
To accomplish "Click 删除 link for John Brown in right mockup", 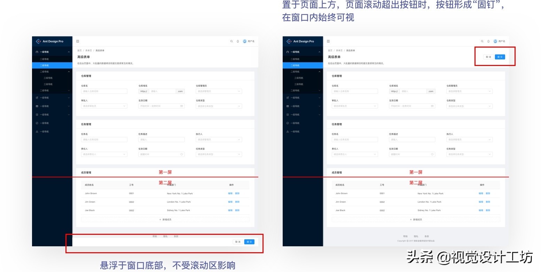I will point(488,193).
